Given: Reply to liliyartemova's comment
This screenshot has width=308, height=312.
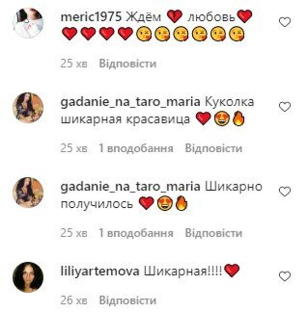Looking at the screenshot, I should click(x=128, y=300).
